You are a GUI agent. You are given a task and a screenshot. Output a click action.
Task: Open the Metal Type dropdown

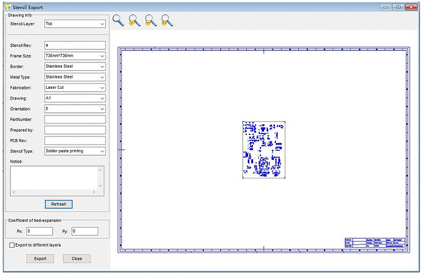pos(75,77)
